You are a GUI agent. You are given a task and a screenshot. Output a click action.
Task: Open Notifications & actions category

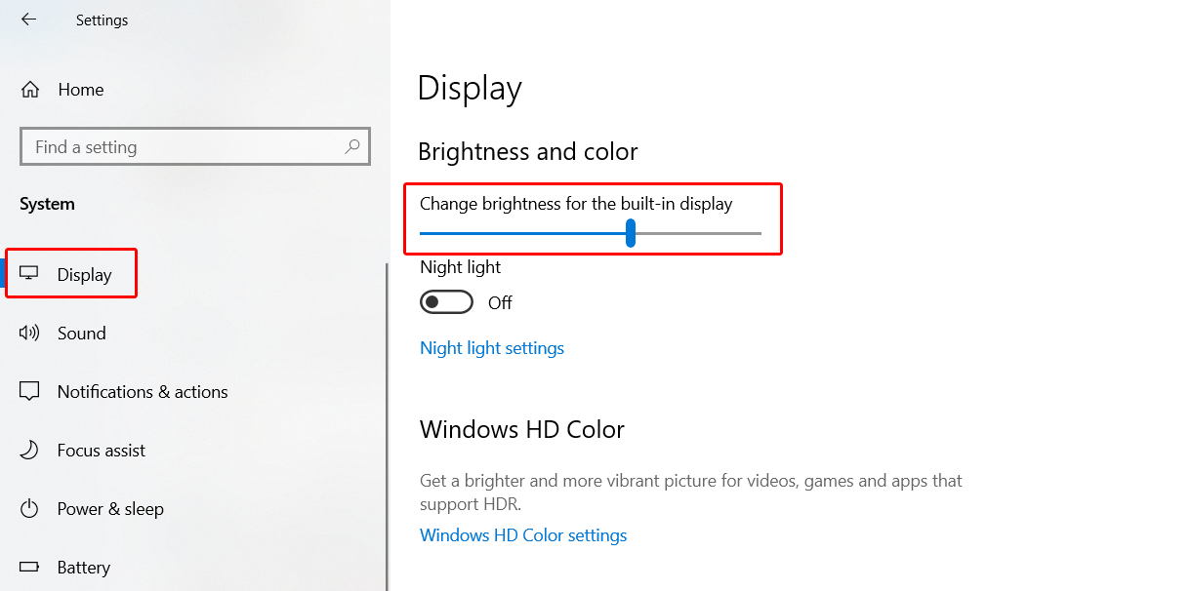[x=143, y=392]
